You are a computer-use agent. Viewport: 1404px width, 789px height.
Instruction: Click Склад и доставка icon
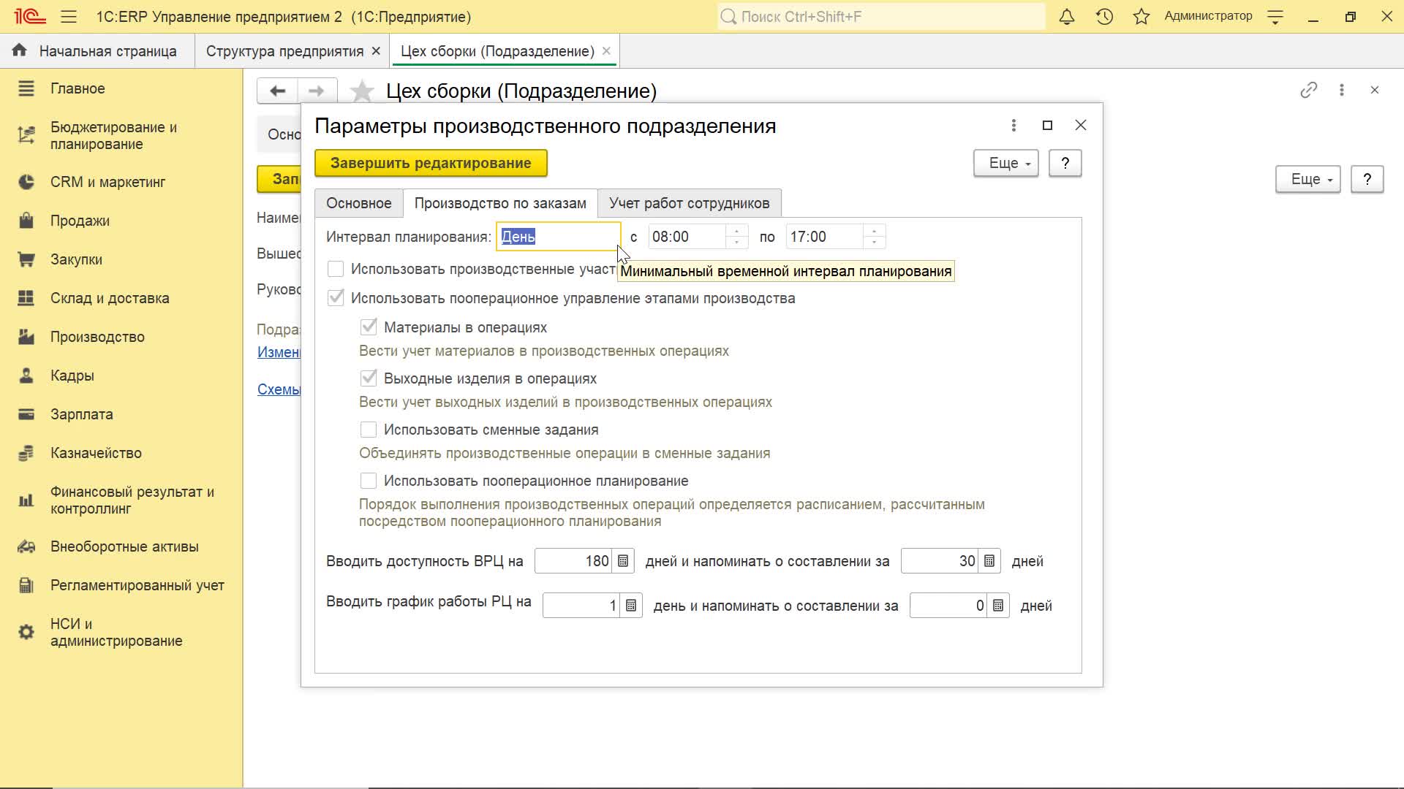click(x=26, y=298)
